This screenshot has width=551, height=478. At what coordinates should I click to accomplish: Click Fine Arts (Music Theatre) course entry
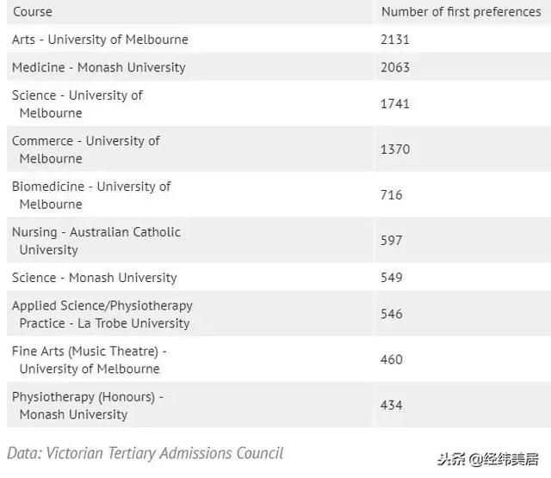pos(90,359)
